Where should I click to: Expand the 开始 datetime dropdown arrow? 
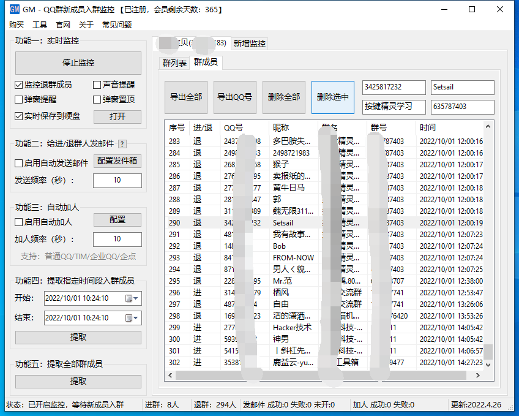pyautogui.click(x=136, y=298)
